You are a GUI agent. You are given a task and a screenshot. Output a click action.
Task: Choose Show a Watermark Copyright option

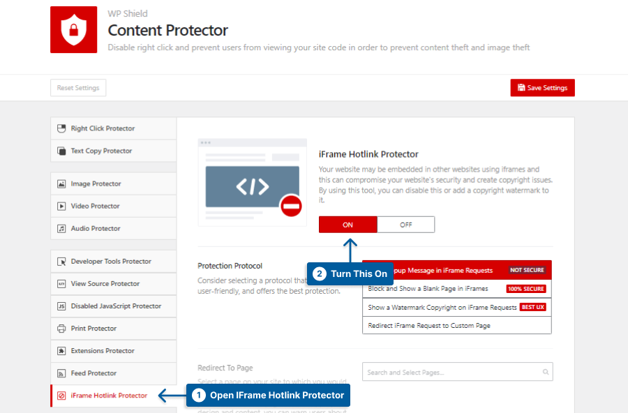[442, 307]
